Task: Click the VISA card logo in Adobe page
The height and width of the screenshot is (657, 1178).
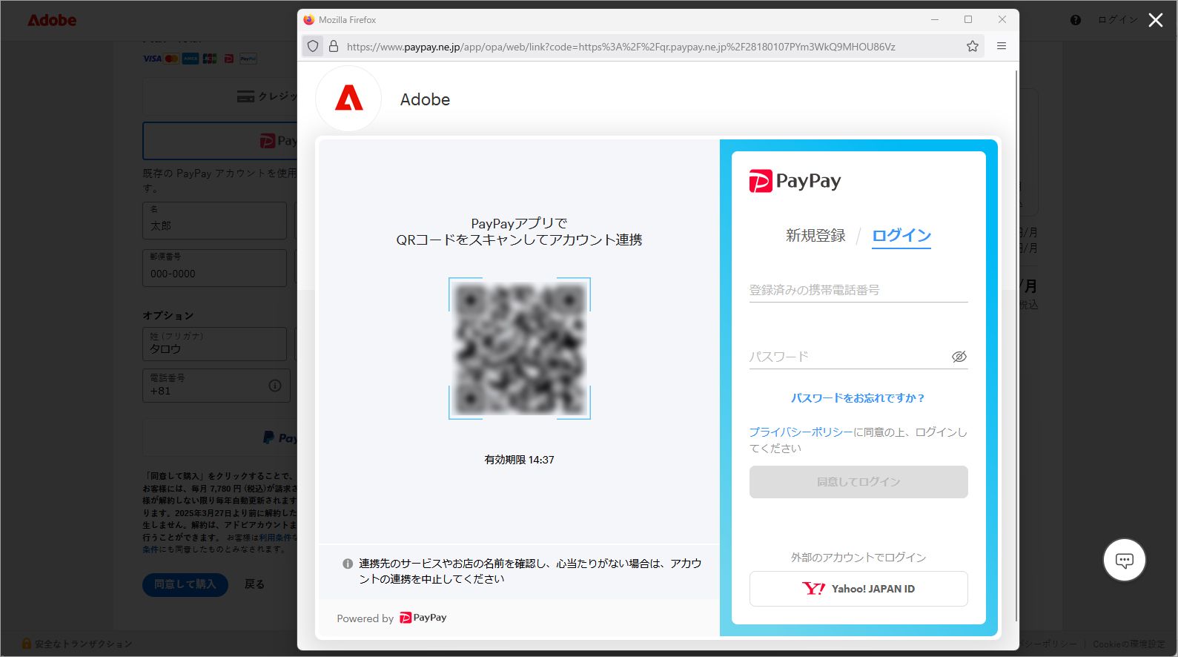Action: (x=152, y=59)
